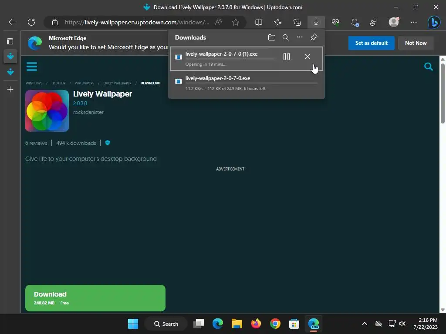
Task: Open Uptodown hamburger menu
Action: 31,67
